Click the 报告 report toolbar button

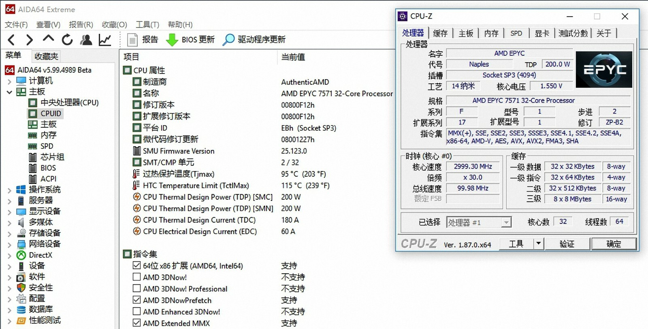143,40
